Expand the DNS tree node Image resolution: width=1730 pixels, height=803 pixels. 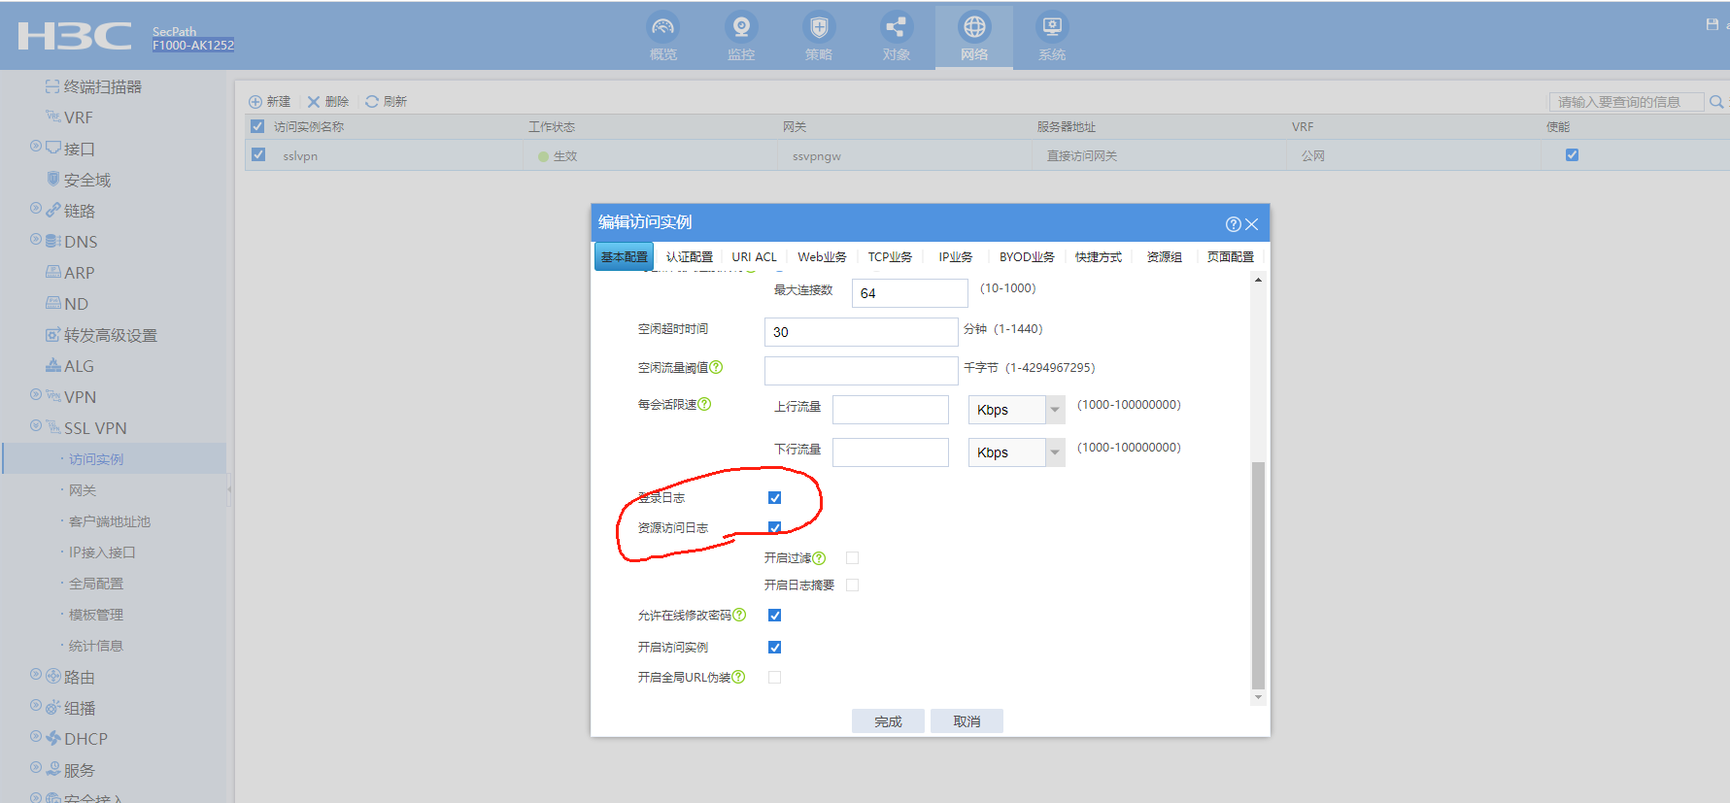tap(36, 240)
